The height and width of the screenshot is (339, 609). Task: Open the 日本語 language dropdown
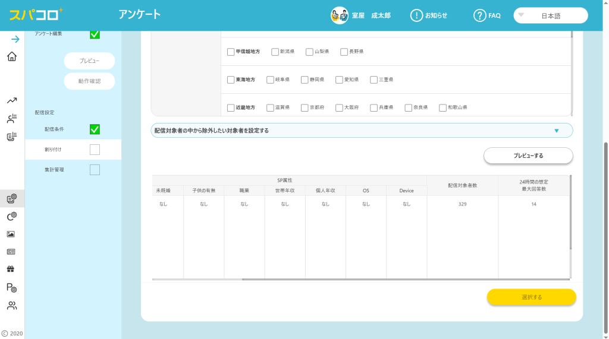pyautogui.click(x=550, y=15)
